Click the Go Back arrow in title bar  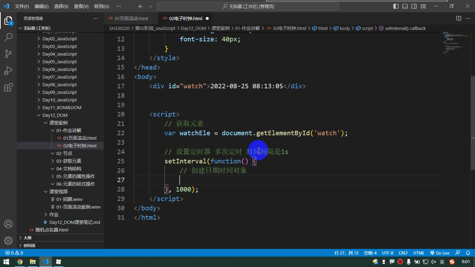(141, 6)
